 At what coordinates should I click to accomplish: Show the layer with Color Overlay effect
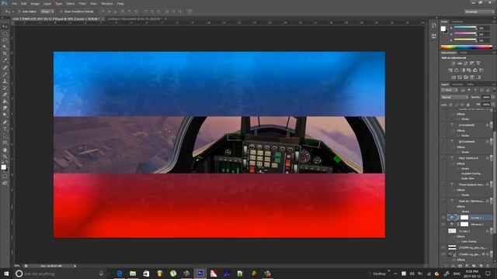point(443,231)
